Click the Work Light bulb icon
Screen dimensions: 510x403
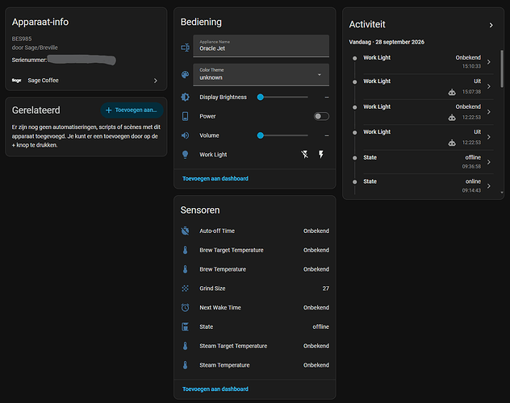(x=185, y=155)
